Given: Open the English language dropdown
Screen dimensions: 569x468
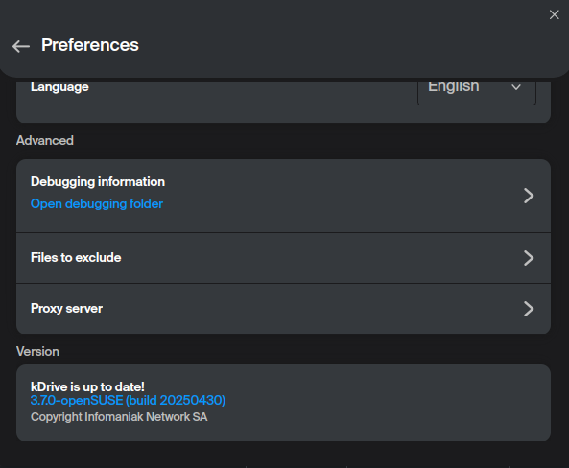Looking at the screenshot, I should click(x=477, y=91).
